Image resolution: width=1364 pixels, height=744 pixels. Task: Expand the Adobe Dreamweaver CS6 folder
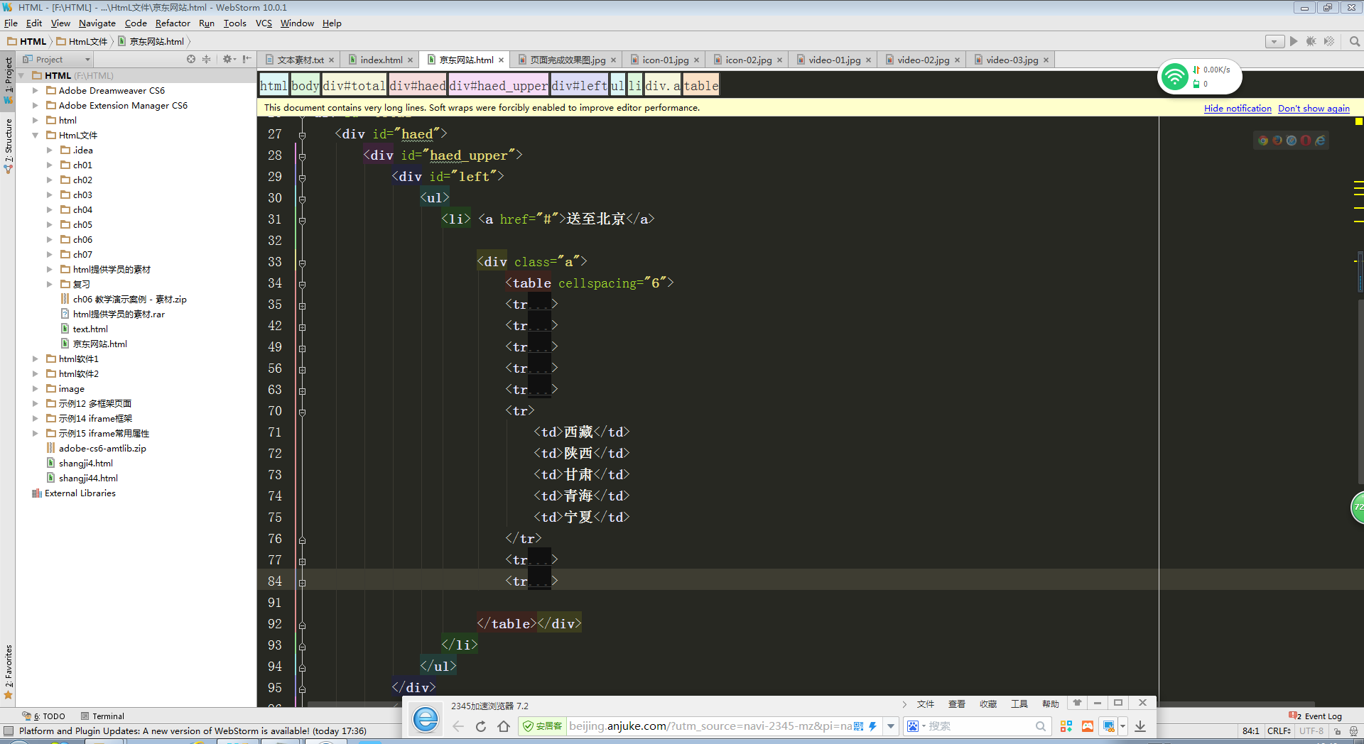35,91
